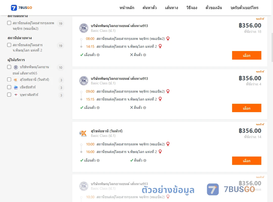Click operator name on 09:00 trip card
This screenshot has width=273, height=202.
[x=119, y=79]
